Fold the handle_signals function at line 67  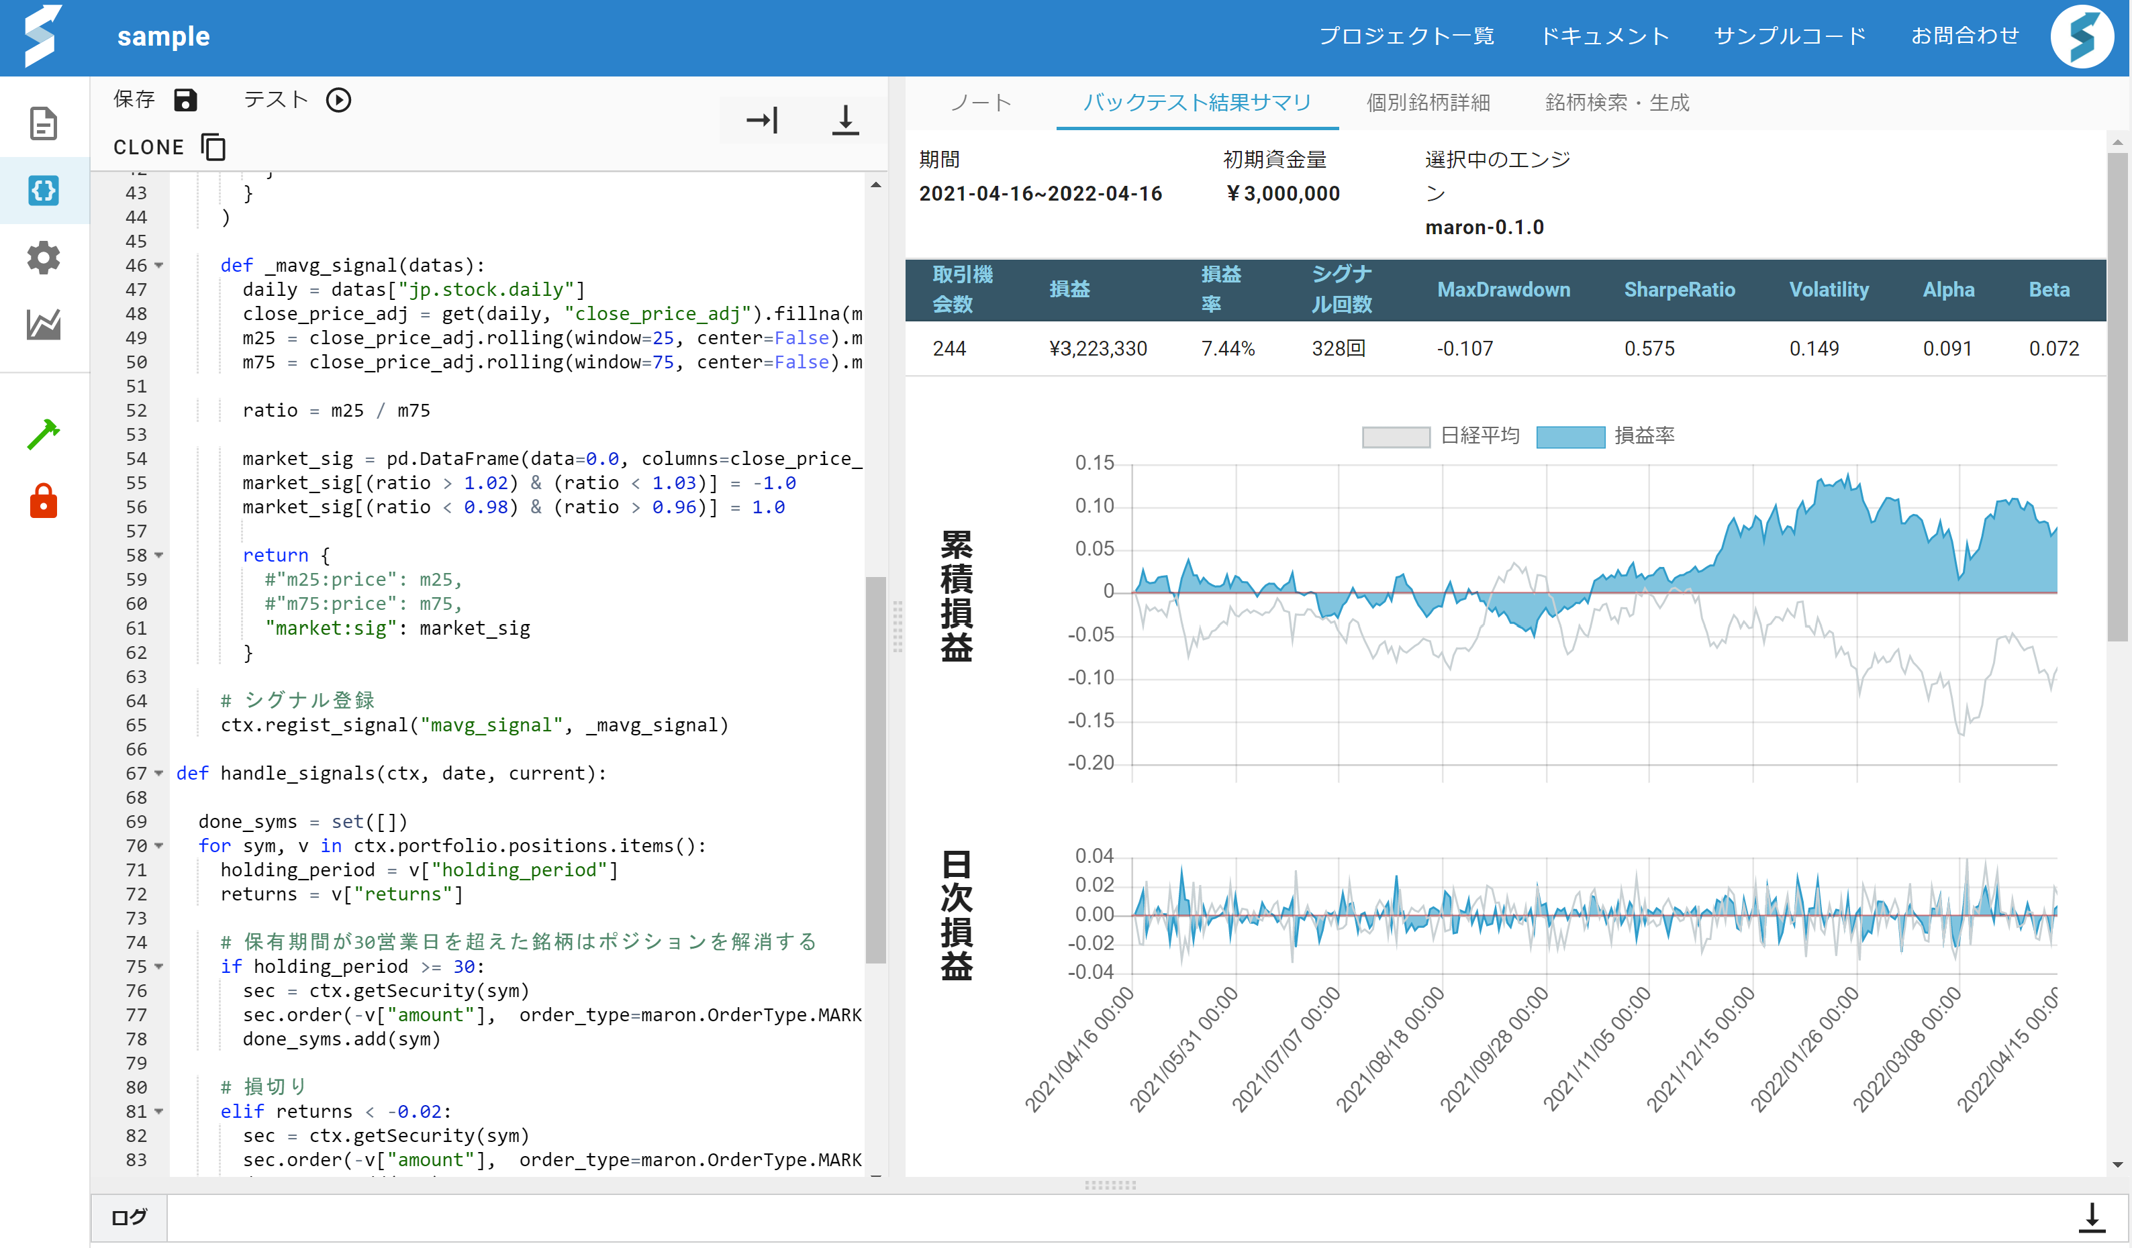[159, 774]
